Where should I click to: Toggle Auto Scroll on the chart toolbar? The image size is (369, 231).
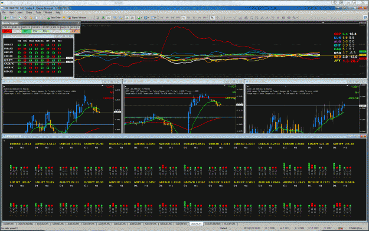127,18
